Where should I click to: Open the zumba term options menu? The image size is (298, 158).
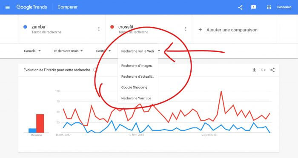99,29
